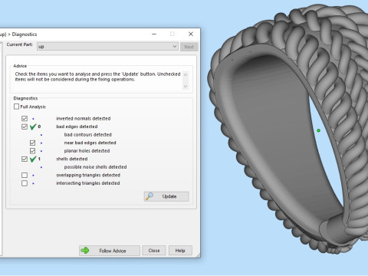Click the magnifier icon on Update
The width and height of the screenshot is (368, 276).
149,196
